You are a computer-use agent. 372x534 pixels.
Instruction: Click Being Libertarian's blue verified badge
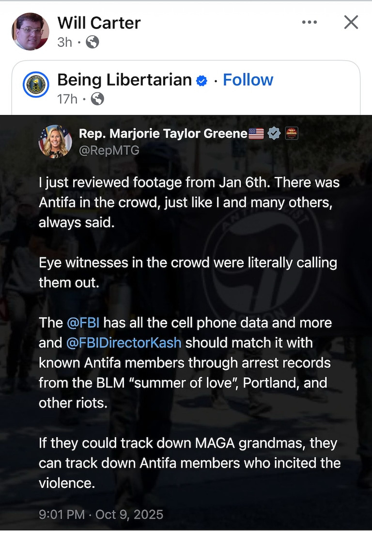(201, 81)
